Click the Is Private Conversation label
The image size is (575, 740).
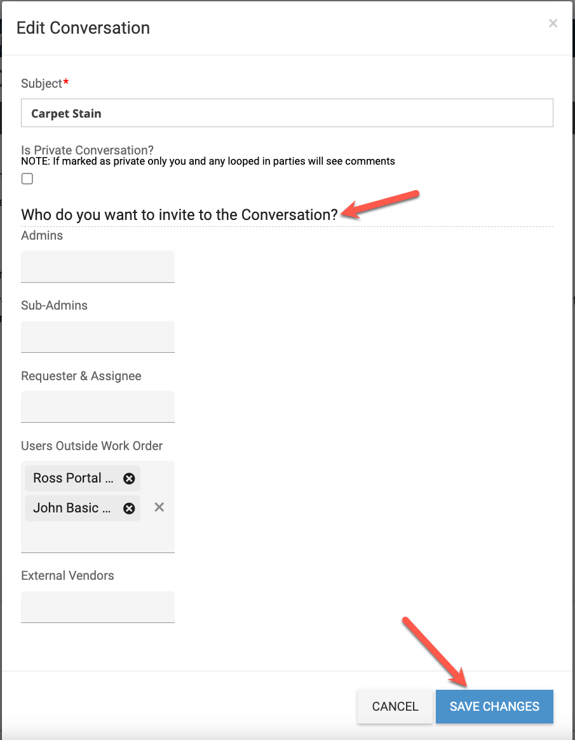point(87,150)
